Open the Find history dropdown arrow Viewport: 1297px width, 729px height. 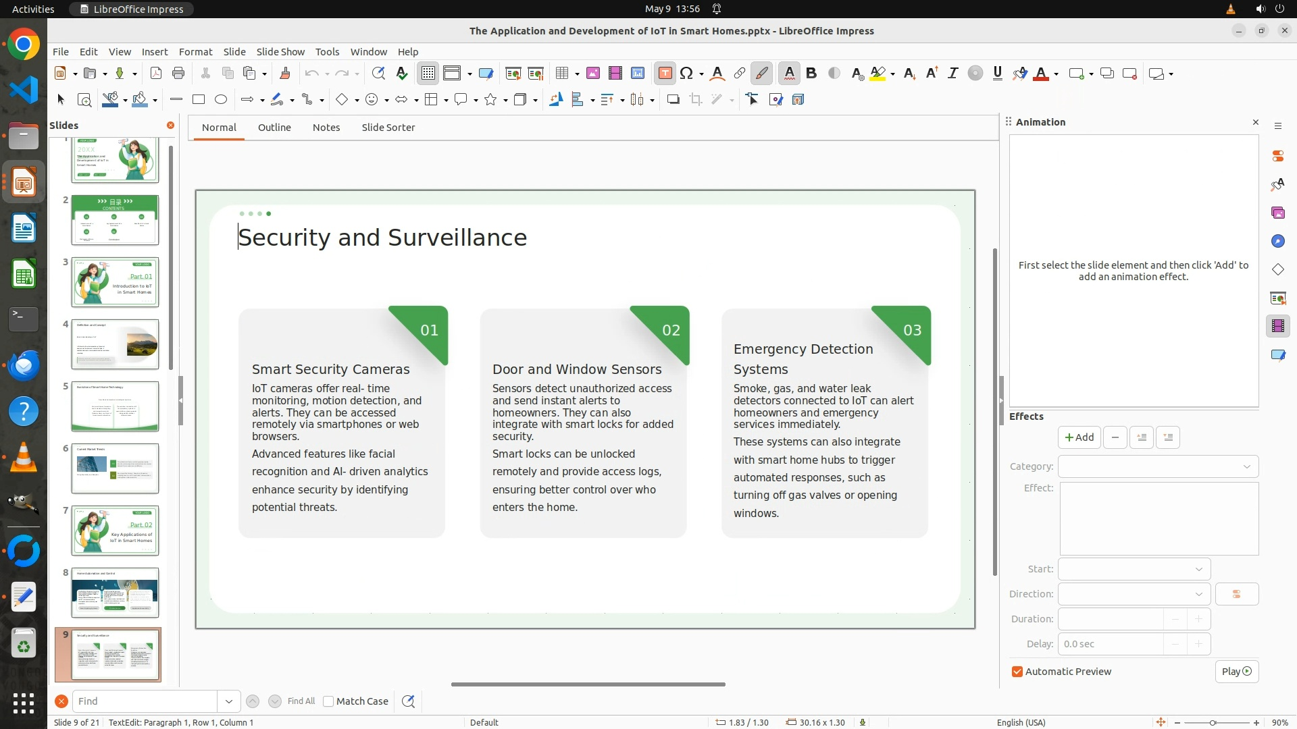point(229,701)
